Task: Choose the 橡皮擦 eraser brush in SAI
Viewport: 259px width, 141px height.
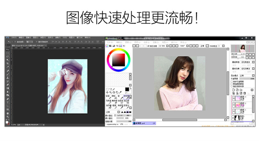Action: pyautogui.click(x=114, y=102)
